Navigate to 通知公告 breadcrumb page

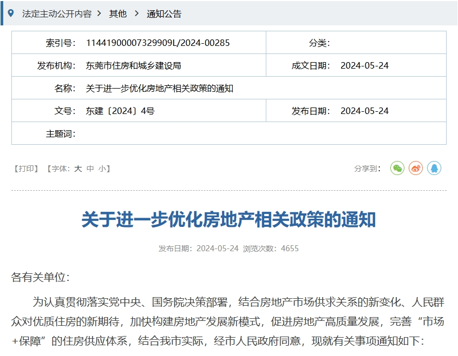pyautogui.click(x=164, y=14)
